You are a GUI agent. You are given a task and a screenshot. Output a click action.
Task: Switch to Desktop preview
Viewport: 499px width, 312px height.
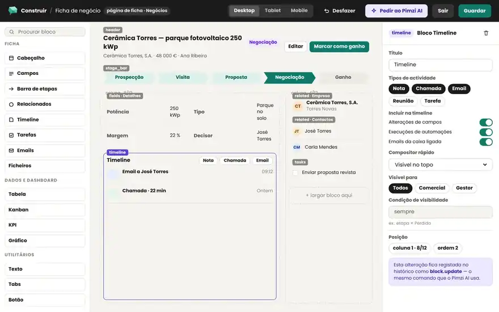point(244,11)
